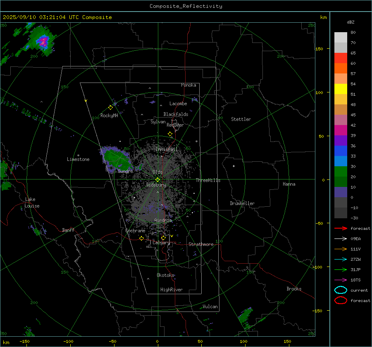Click the Banff label
The width and height of the screenshot is (372, 347).
click(x=68, y=230)
